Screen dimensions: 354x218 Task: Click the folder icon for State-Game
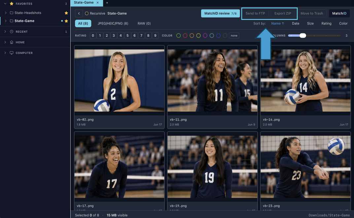pos(12,21)
